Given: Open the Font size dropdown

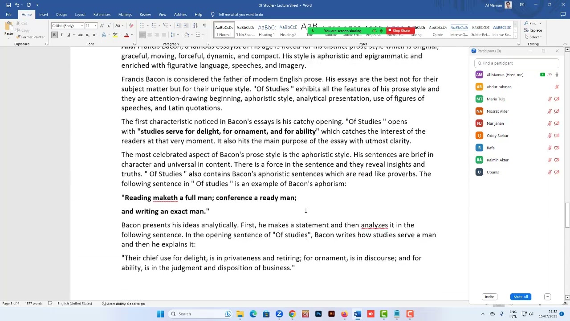Looking at the screenshot, I should point(95,26).
